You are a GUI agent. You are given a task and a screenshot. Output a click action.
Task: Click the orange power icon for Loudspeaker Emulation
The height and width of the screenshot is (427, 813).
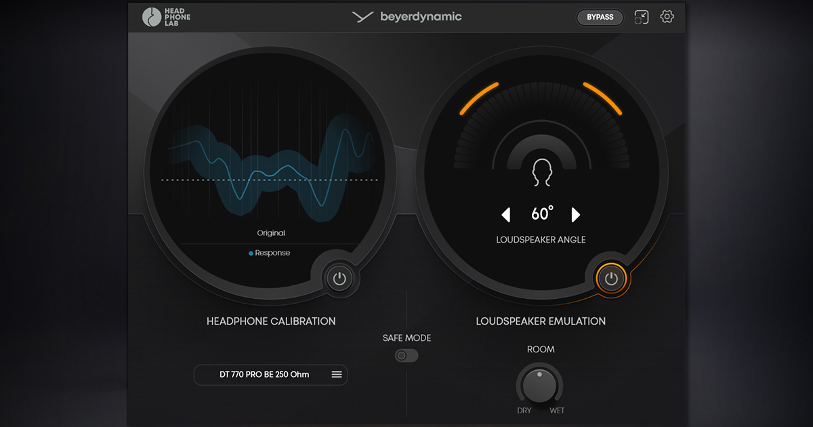610,278
